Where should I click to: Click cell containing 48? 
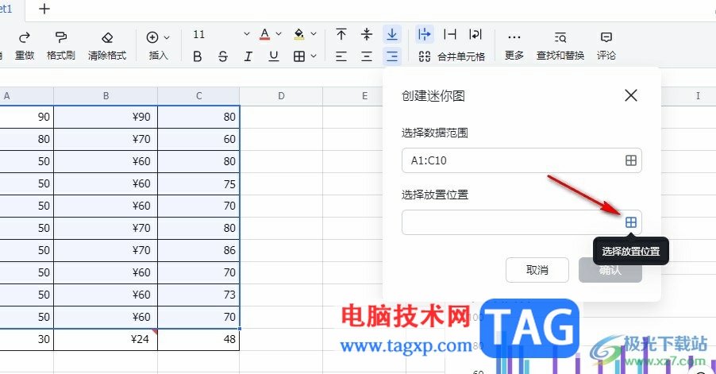tap(198, 339)
